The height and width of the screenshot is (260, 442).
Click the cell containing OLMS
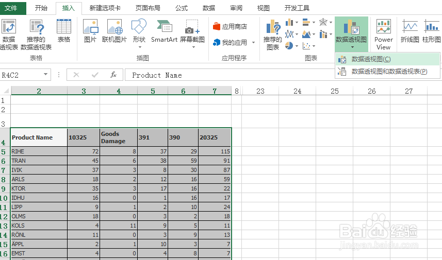click(x=39, y=216)
